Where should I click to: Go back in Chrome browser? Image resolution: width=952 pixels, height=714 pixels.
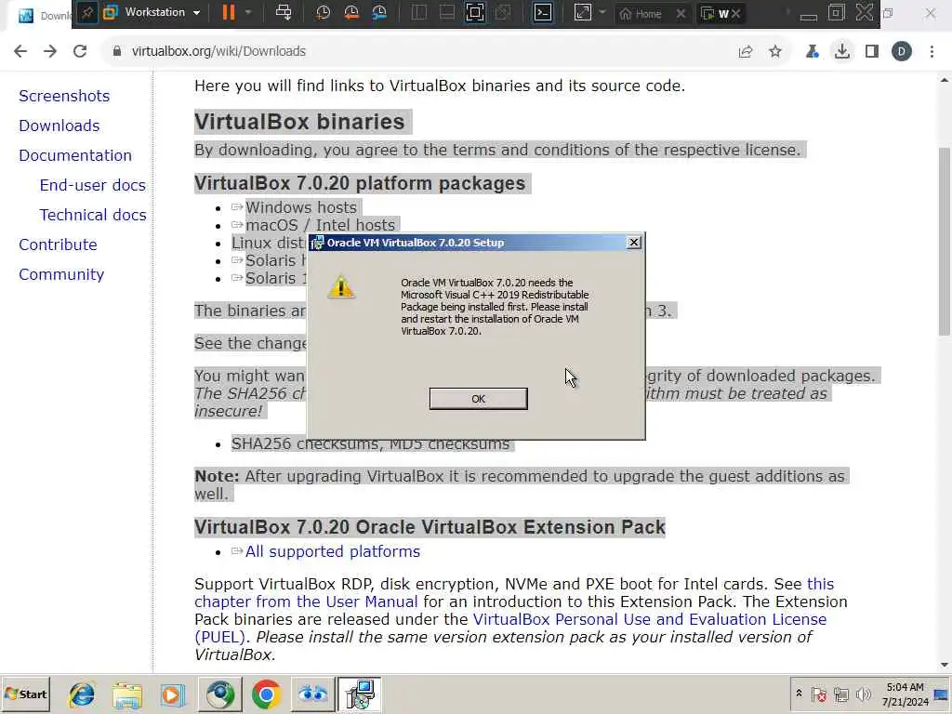tap(20, 51)
